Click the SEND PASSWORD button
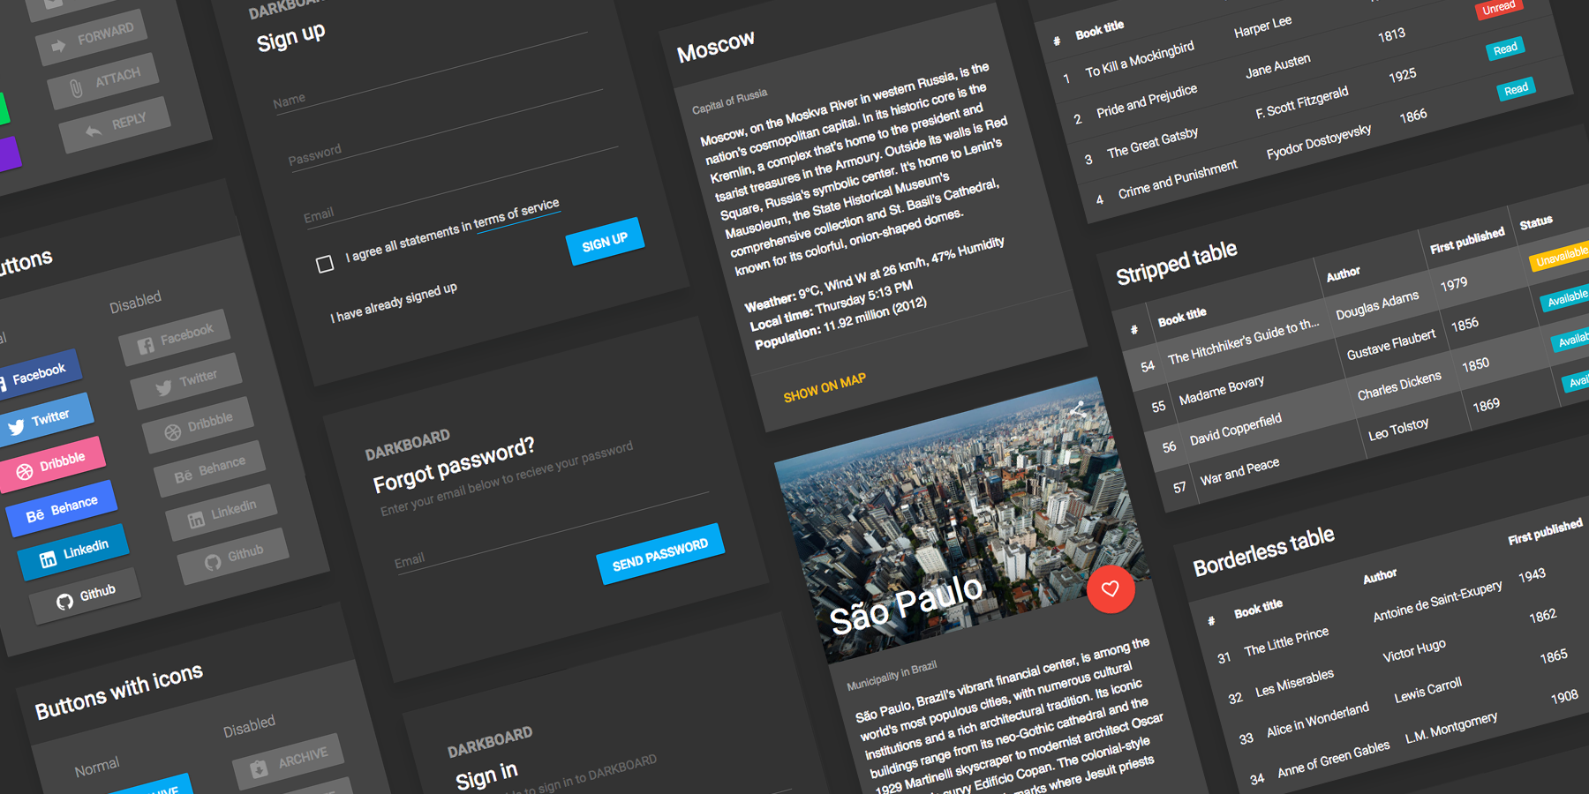This screenshot has height=794, width=1589. [x=660, y=554]
